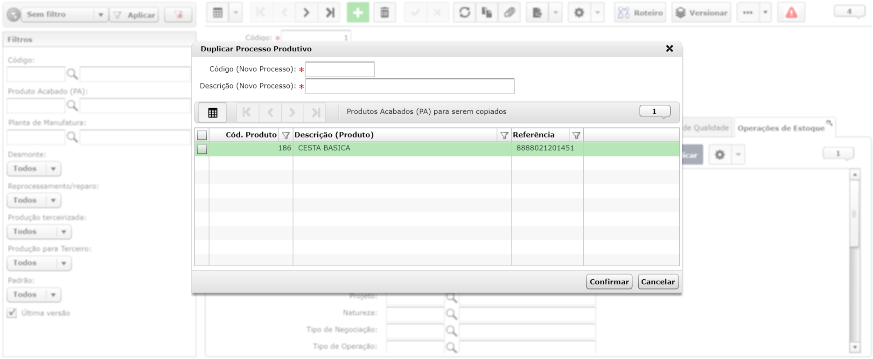
Task: Sort by Cód. Produto column header
Action: coord(251,135)
